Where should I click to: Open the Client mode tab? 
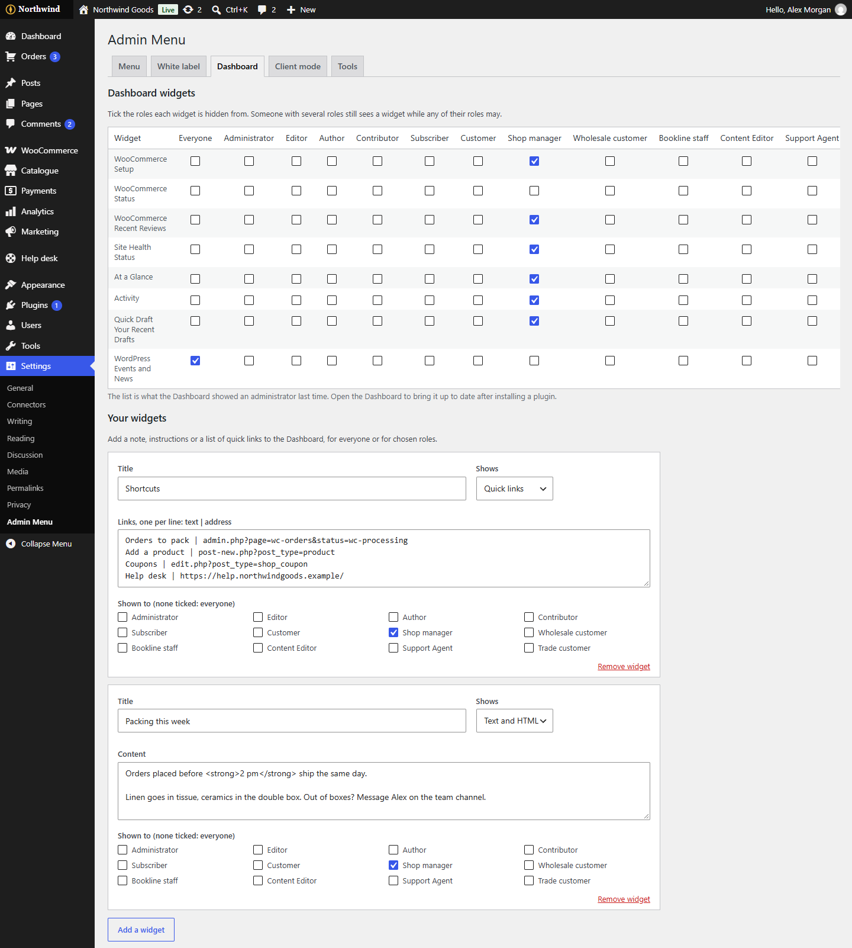pos(298,66)
